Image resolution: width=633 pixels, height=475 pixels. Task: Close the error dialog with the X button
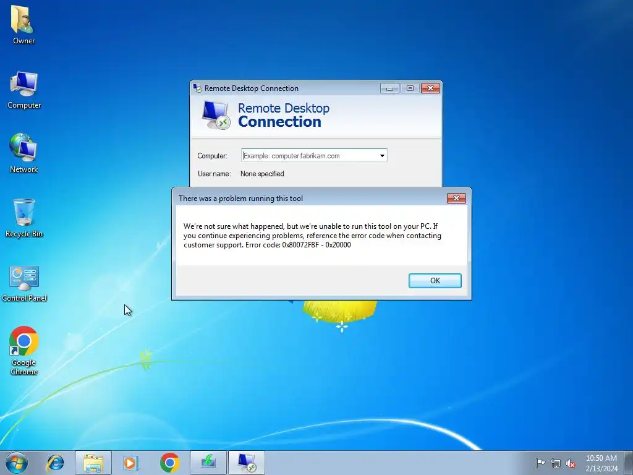click(x=456, y=199)
